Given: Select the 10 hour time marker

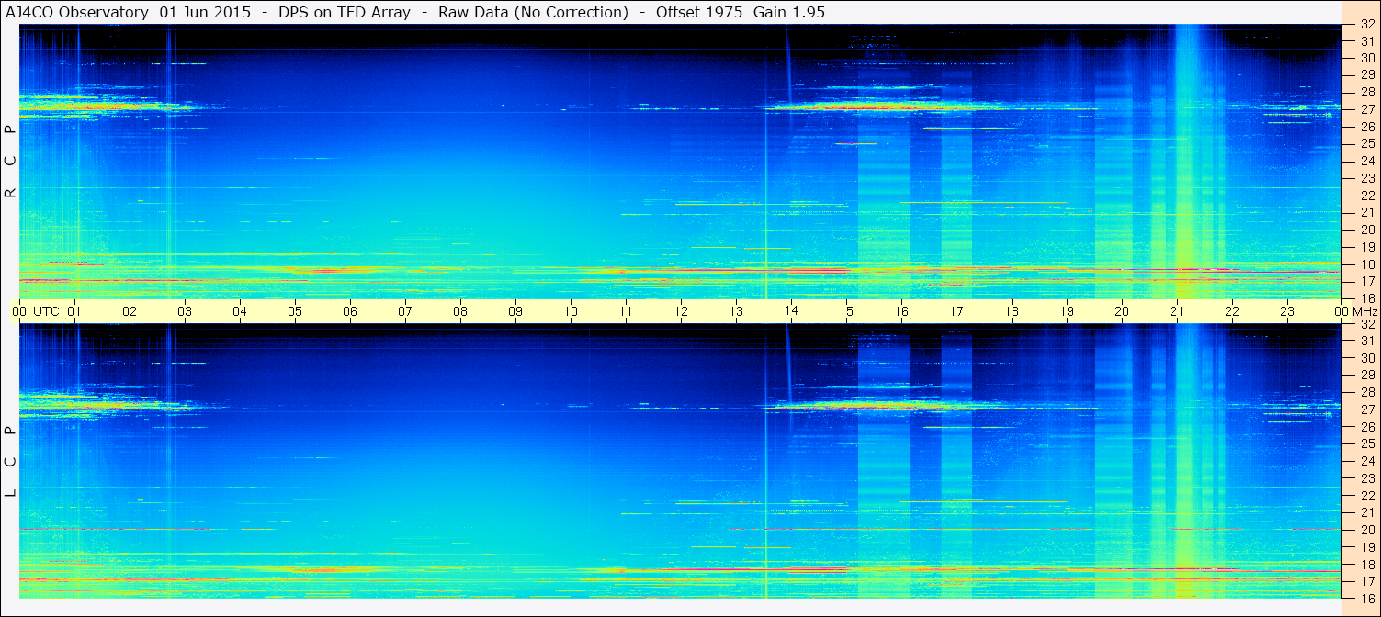Looking at the screenshot, I should coord(571,311).
